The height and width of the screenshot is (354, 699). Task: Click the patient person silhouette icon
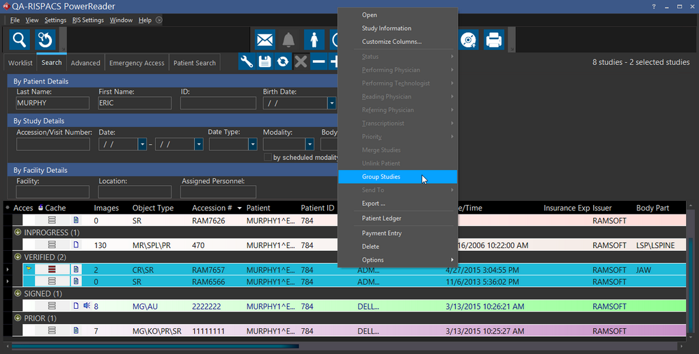coord(314,40)
